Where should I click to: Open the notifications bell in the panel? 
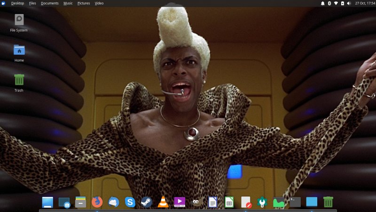pos(323,3)
